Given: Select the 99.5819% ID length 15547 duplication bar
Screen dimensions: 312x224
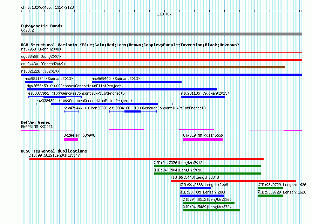Looking at the screenshot, I should [x=147, y=159].
